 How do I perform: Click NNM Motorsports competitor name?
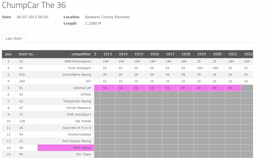(x=78, y=61)
